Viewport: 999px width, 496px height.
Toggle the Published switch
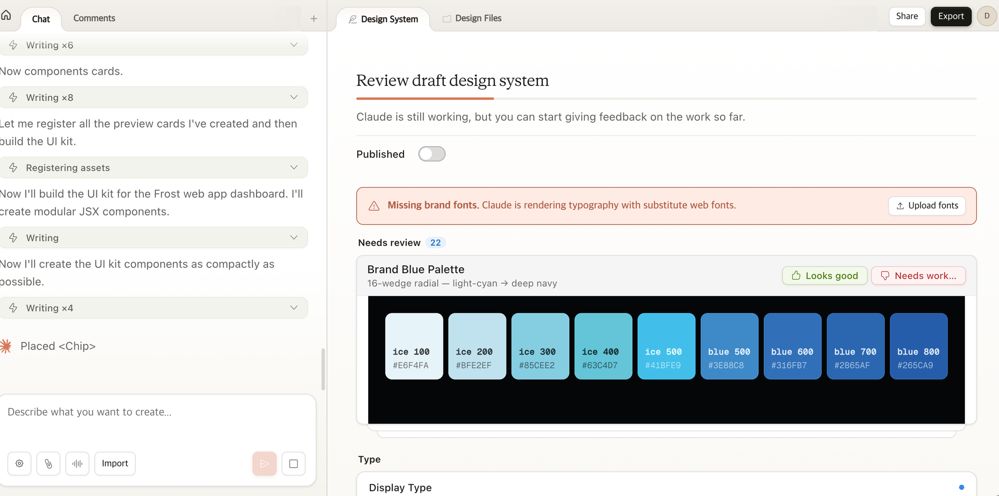click(x=432, y=154)
